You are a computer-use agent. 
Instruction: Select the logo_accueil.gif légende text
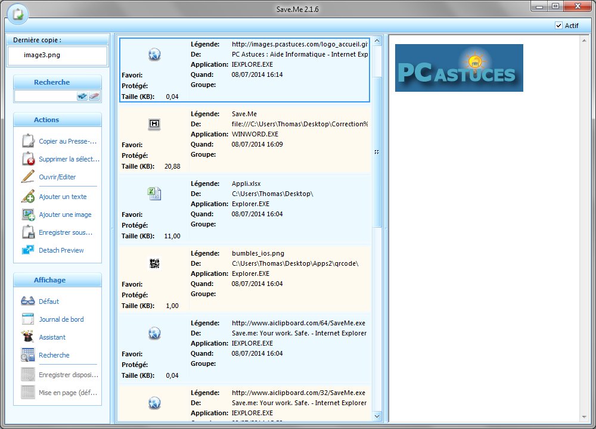(x=300, y=44)
